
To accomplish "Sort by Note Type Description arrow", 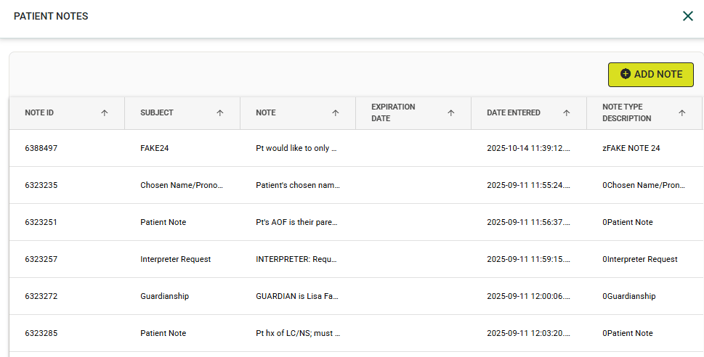I will click(x=681, y=113).
